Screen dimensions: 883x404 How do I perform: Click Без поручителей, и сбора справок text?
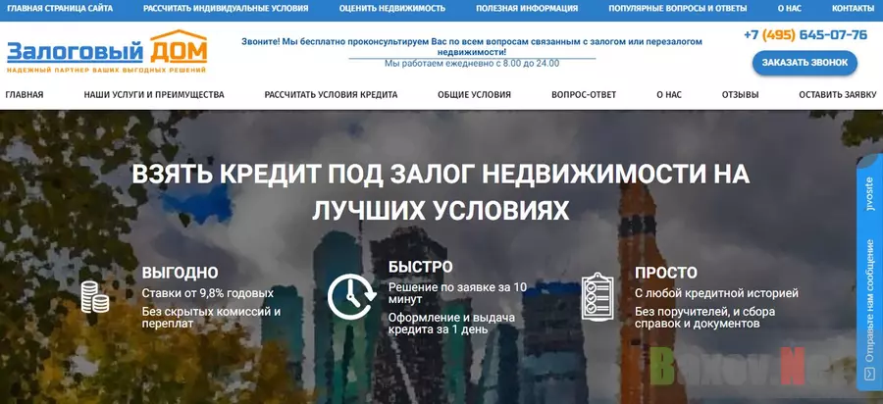click(x=705, y=318)
